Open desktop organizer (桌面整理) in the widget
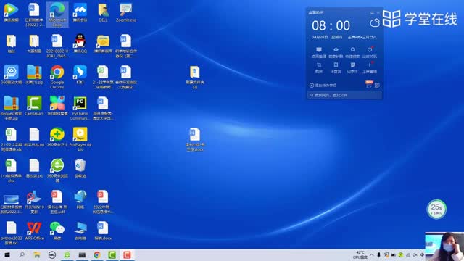 pos(319,52)
